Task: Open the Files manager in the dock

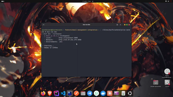Action: tap(83, 93)
